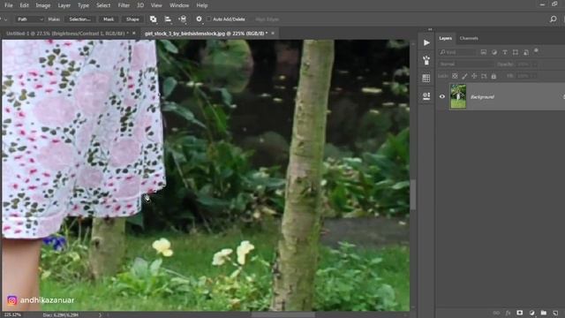Open the layer Kind filter dropdown
565x318 pixels.
click(457, 52)
